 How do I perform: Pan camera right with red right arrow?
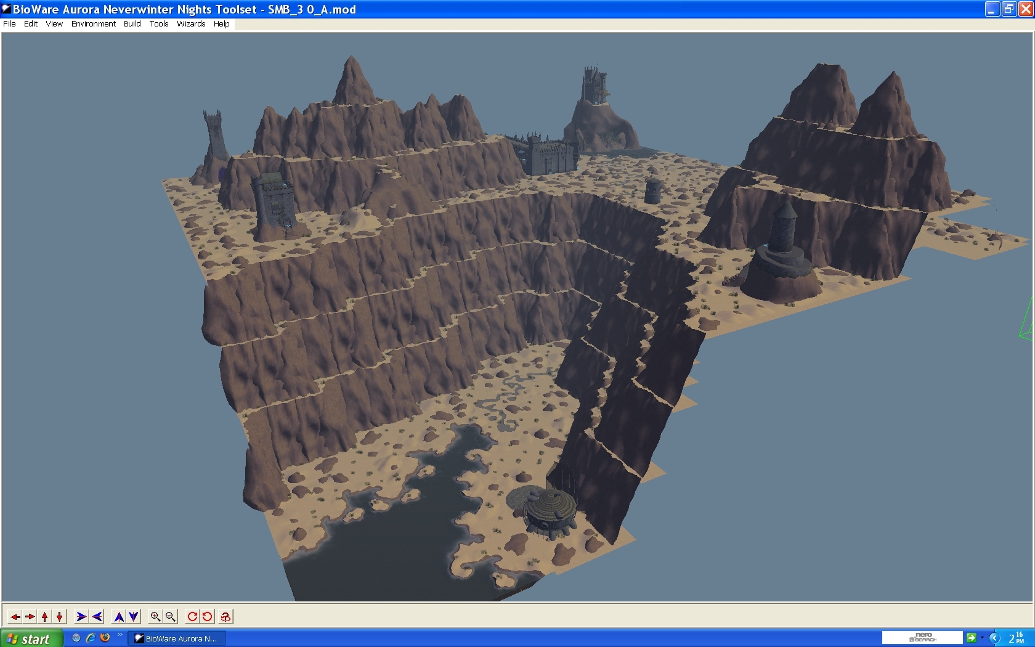30,616
